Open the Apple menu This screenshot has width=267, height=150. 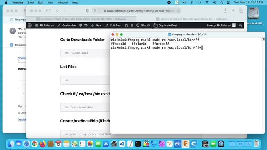pos(6,2)
